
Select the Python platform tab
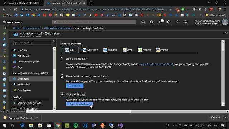click(x=162, y=50)
